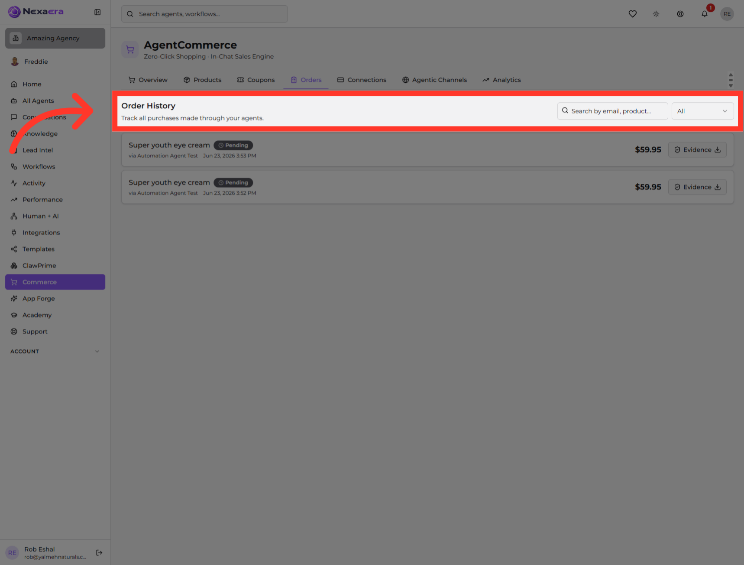Open the Connections tab
744x565 pixels.
362,80
